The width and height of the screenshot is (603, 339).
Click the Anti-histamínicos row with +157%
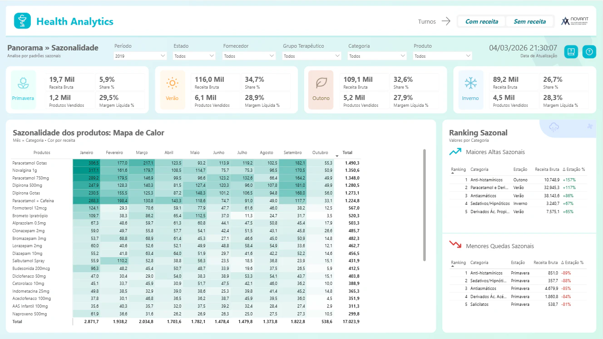pyautogui.click(x=518, y=180)
